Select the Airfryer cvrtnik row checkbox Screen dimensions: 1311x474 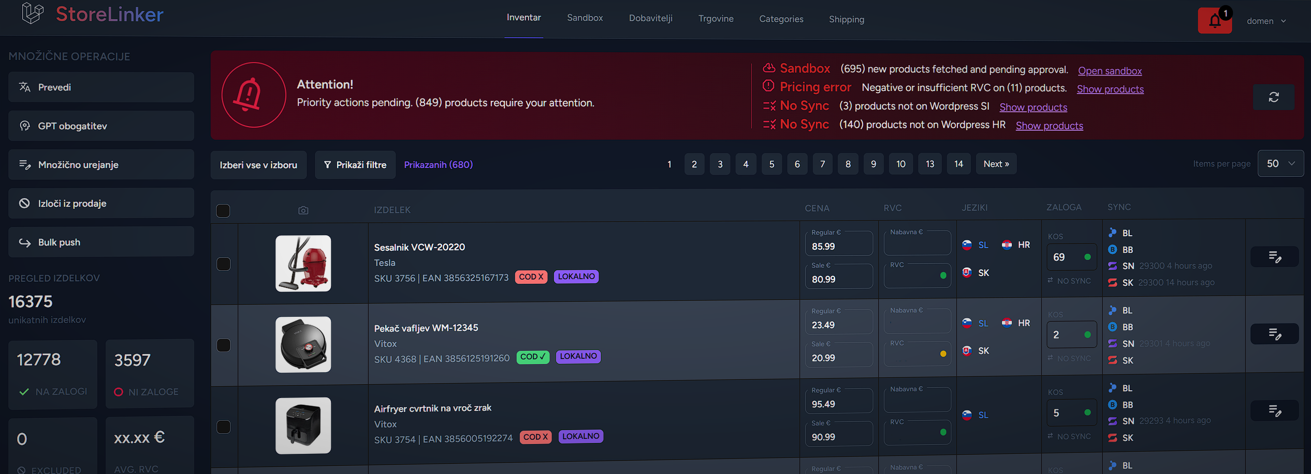pos(224,427)
